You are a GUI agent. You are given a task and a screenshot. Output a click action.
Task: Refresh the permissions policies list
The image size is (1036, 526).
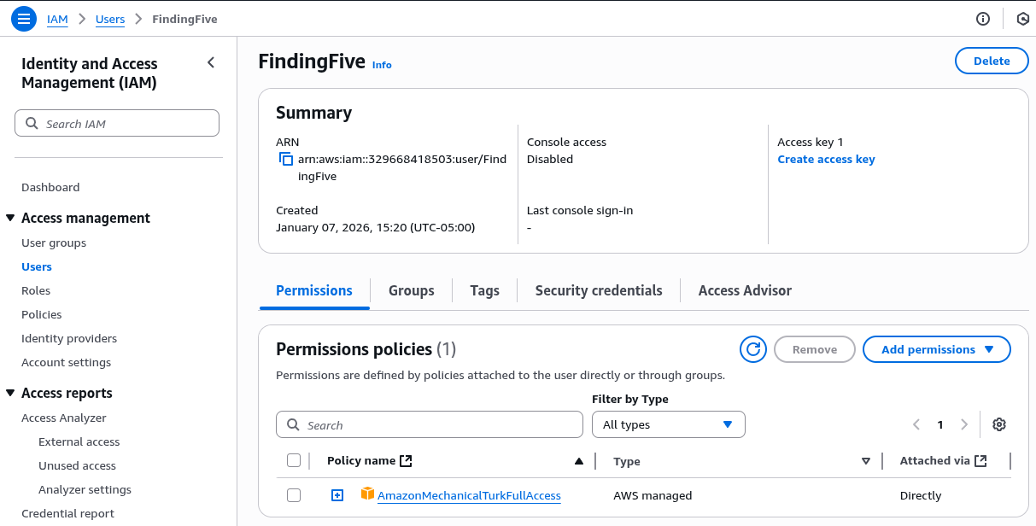click(752, 349)
